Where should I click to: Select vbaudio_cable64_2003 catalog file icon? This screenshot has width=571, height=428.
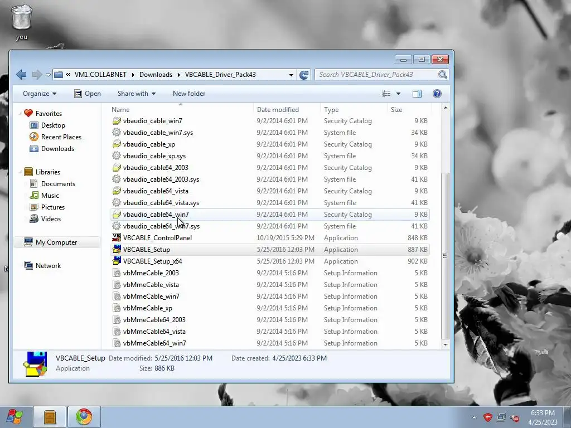(x=117, y=167)
